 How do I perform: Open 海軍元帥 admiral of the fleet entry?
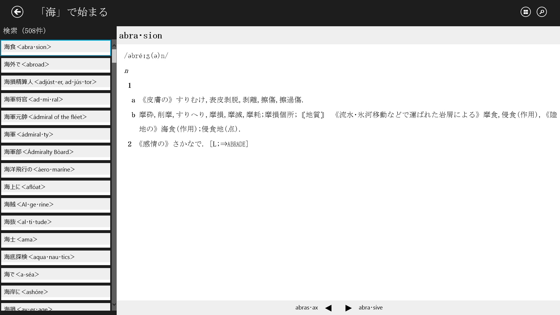click(56, 117)
